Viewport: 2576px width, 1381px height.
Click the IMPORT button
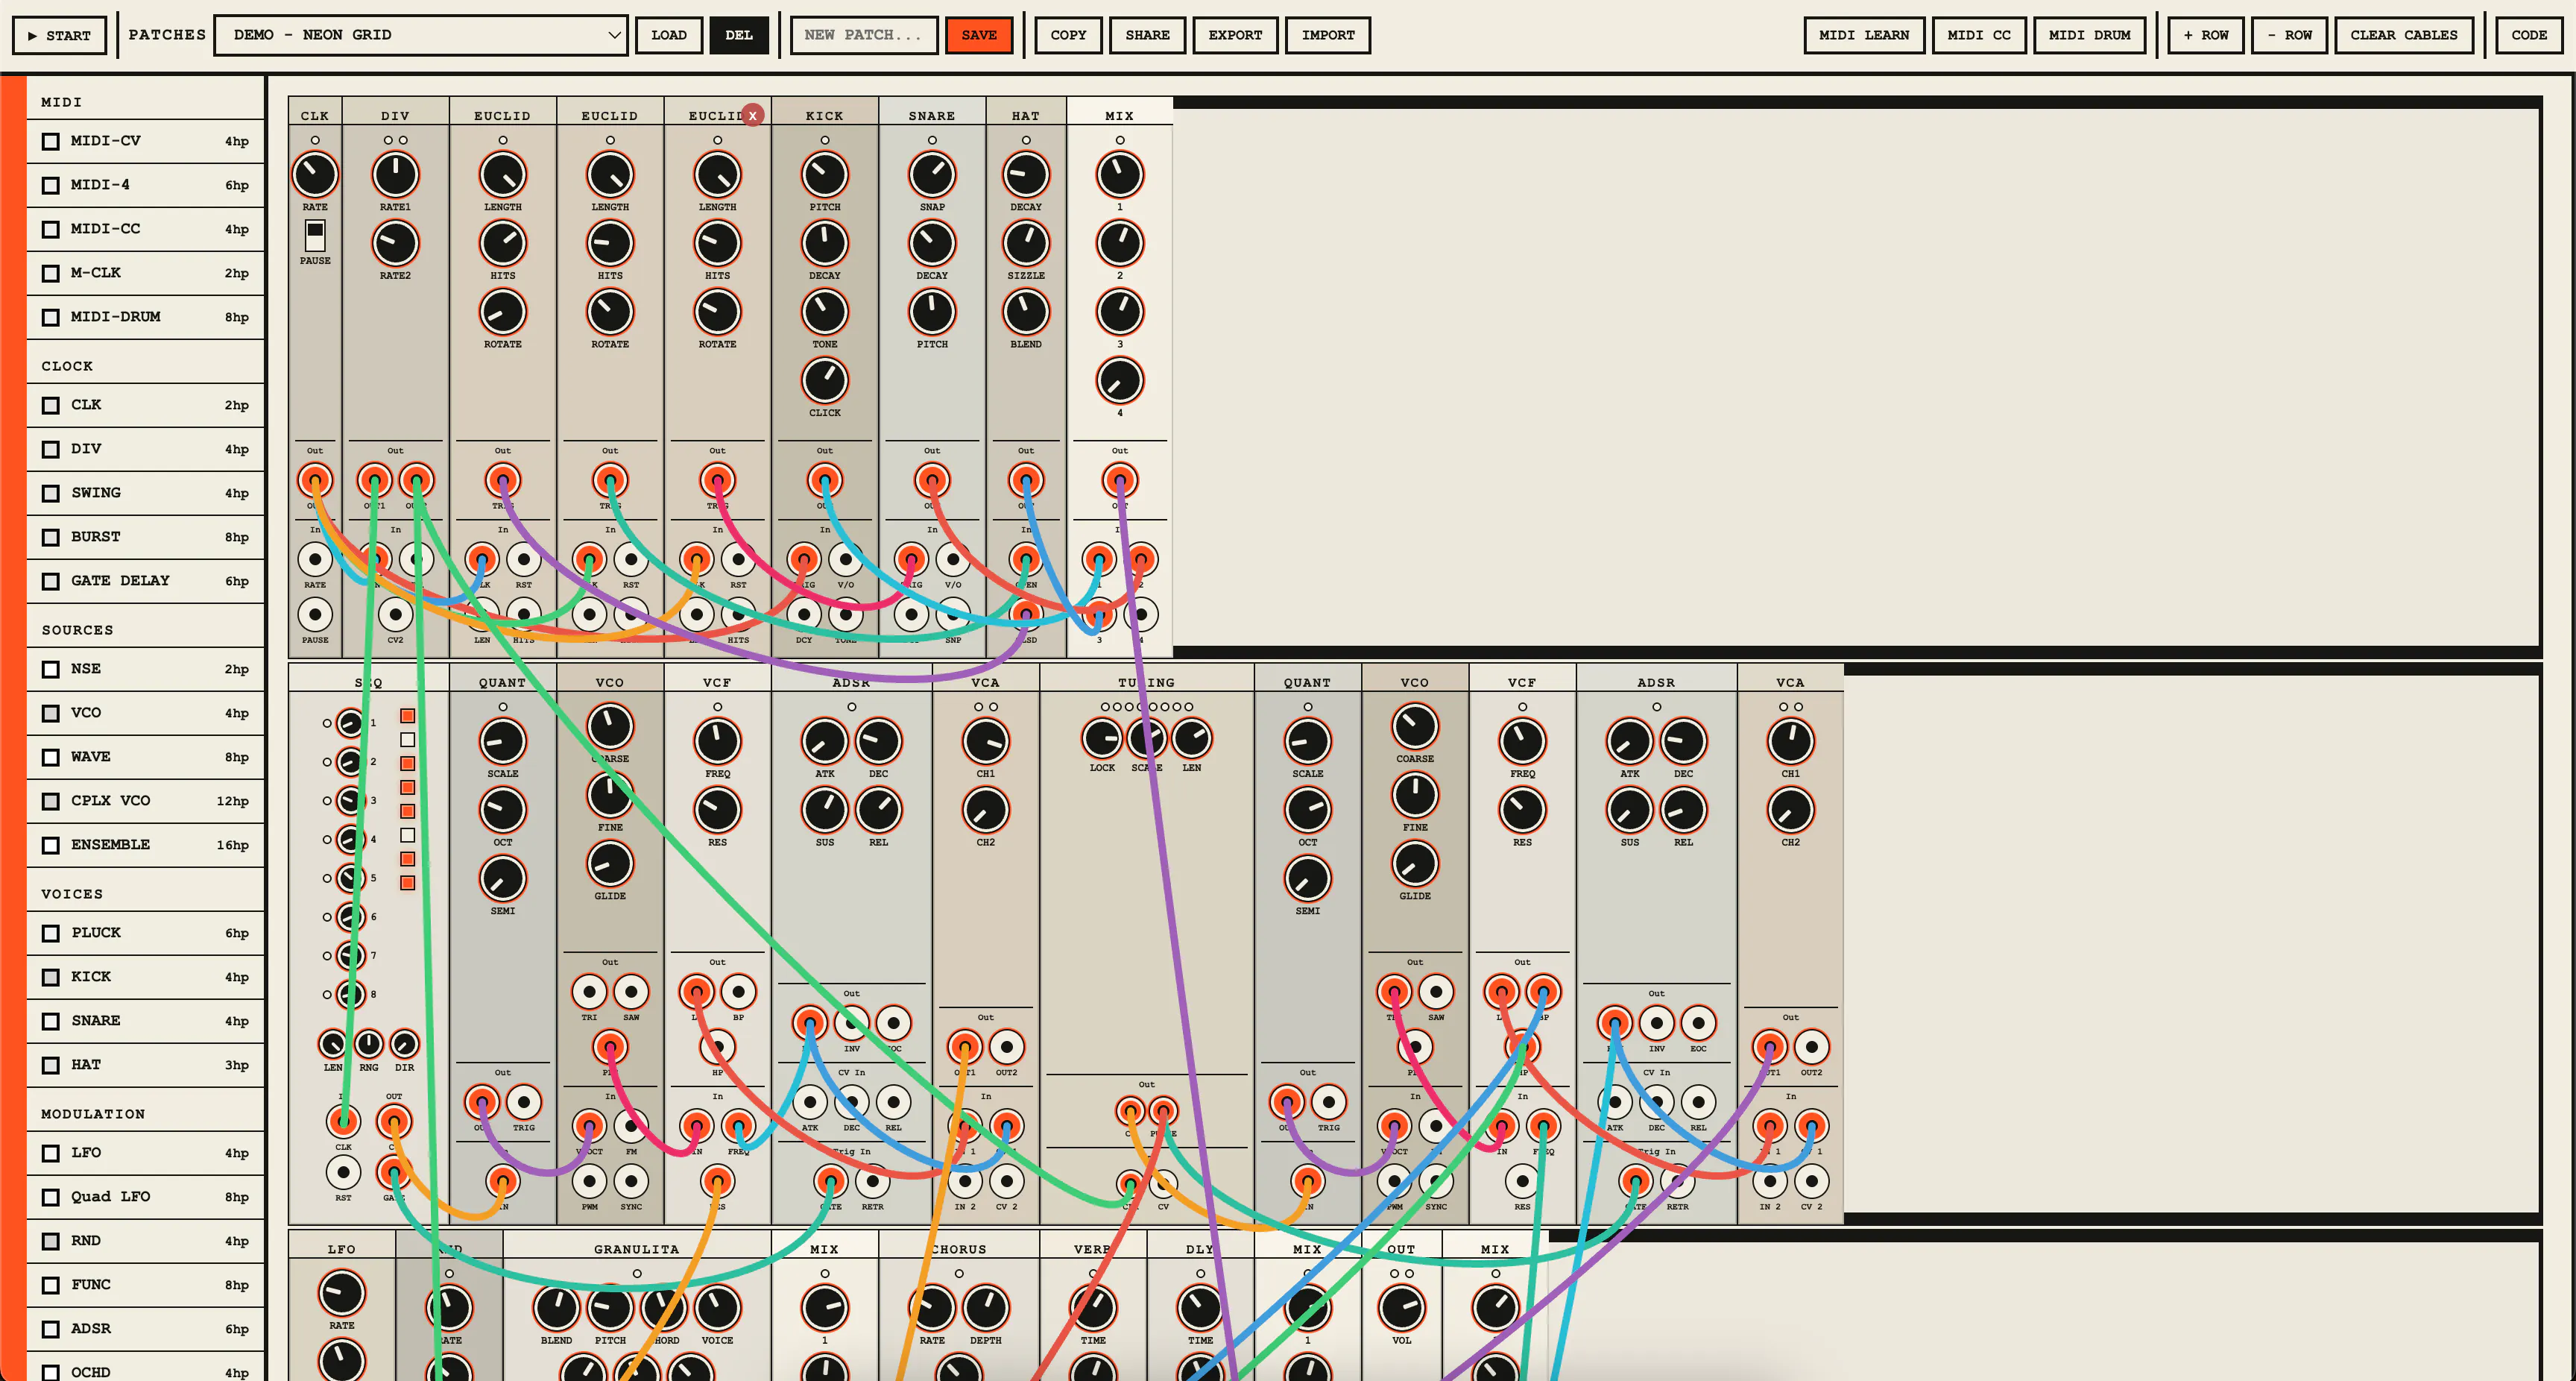(1328, 35)
